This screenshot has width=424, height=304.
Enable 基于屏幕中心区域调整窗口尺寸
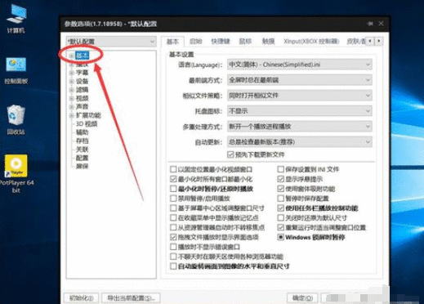click(x=173, y=208)
